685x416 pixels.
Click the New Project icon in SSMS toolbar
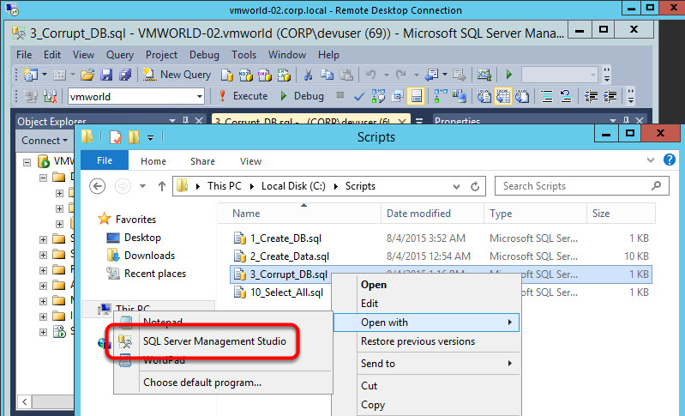(31, 75)
